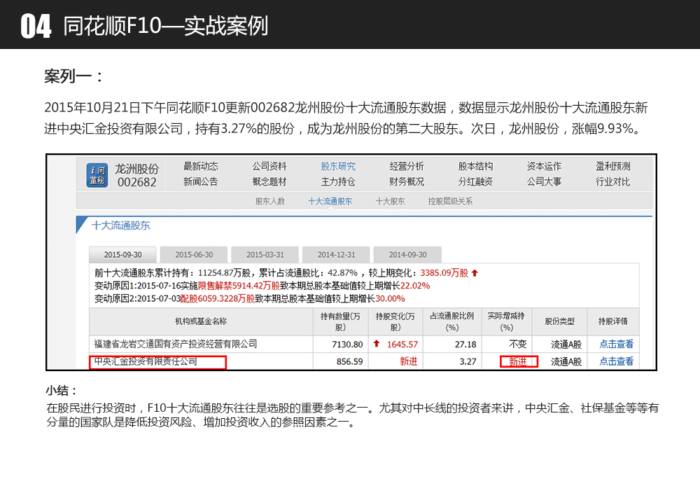Select the 十大流通股东 sub-tab
The height and width of the screenshot is (479, 700).
pyautogui.click(x=330, y=201)
